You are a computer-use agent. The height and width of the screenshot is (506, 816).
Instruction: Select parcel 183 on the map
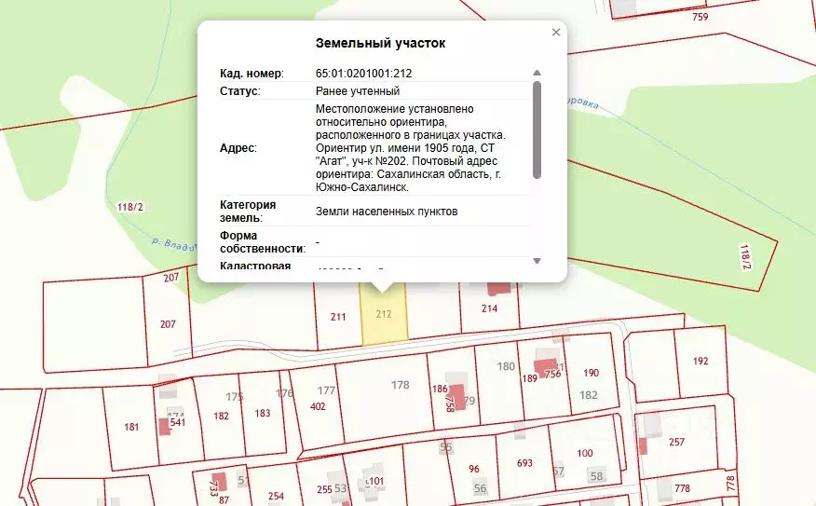coord(263,414)
